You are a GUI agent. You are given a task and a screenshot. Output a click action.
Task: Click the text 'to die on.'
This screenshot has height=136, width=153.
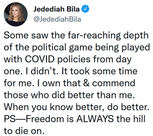tap(24, 131)
